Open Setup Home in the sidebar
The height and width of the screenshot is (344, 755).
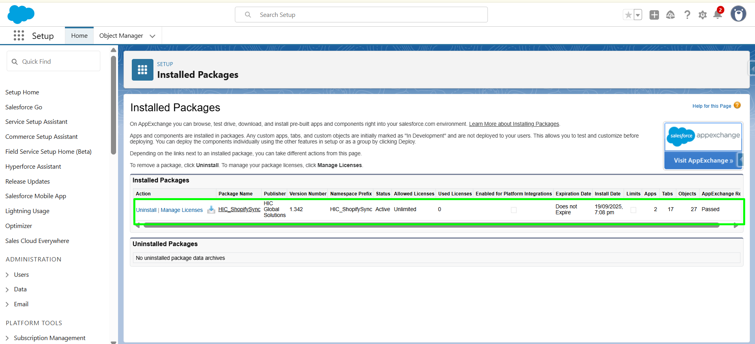[x=22, y=92]
